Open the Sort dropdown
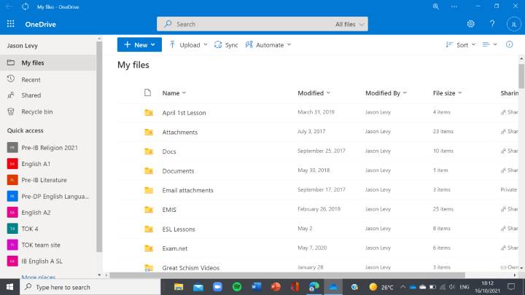The image size is (525, 295). click(x=460, y=45)
